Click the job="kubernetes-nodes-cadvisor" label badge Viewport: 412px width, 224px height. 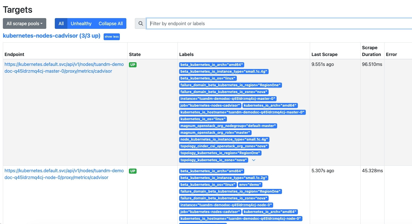tap(210, 105)
